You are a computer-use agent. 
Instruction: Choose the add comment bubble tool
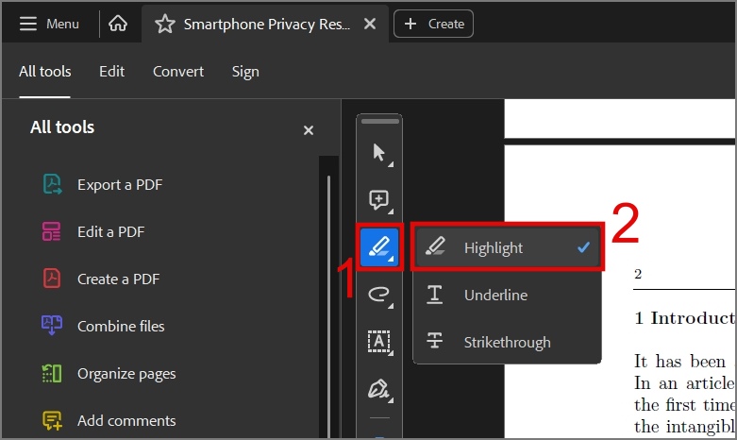(x=379, y=200)
